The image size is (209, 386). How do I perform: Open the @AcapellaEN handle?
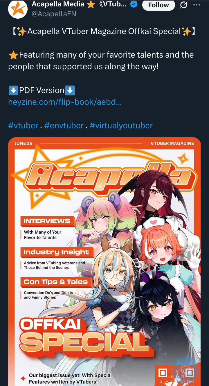54,14
